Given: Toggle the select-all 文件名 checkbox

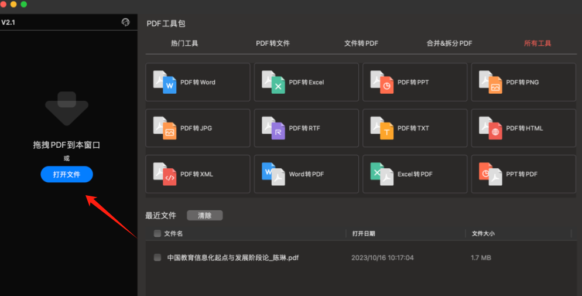Looking at the screenshot, I should 158,234.
